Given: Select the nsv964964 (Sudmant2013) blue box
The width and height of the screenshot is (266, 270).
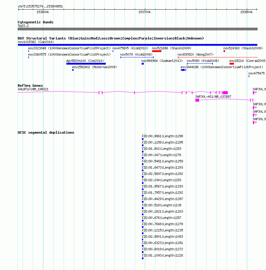Looking at the screenshot, I should point(143,64).
